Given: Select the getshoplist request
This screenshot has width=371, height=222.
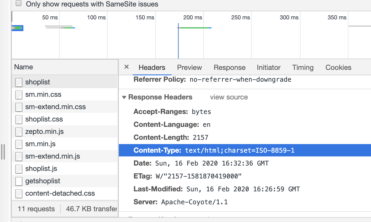Looking at the screenshot, I should click(65, 181).
